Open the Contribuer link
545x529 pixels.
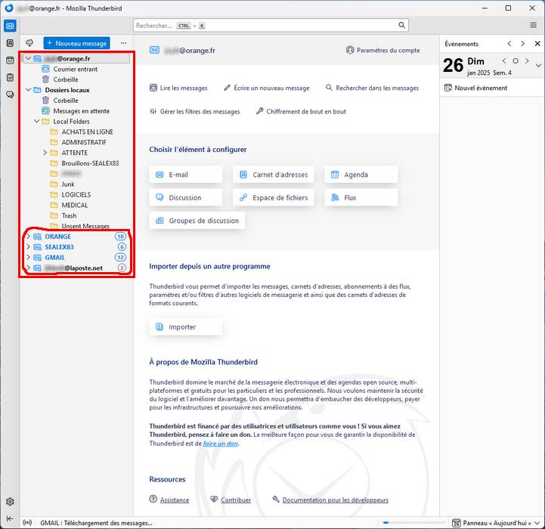[236, 500]
